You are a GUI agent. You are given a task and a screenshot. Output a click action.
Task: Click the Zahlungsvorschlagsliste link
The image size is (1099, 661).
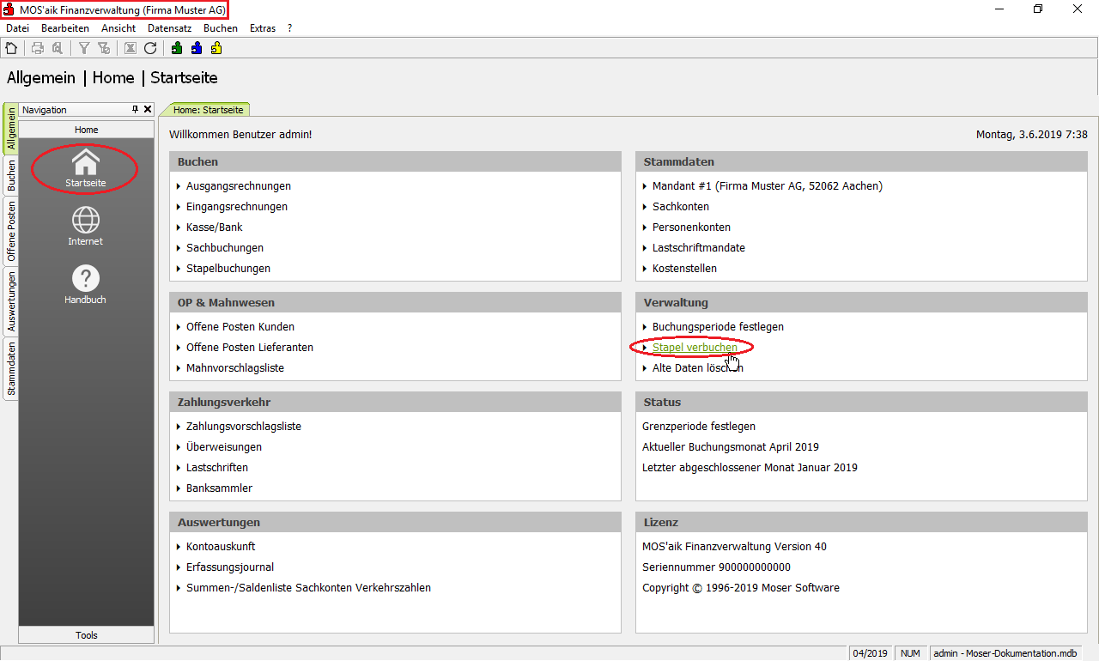pyautogui.click(x=243, y=427)
